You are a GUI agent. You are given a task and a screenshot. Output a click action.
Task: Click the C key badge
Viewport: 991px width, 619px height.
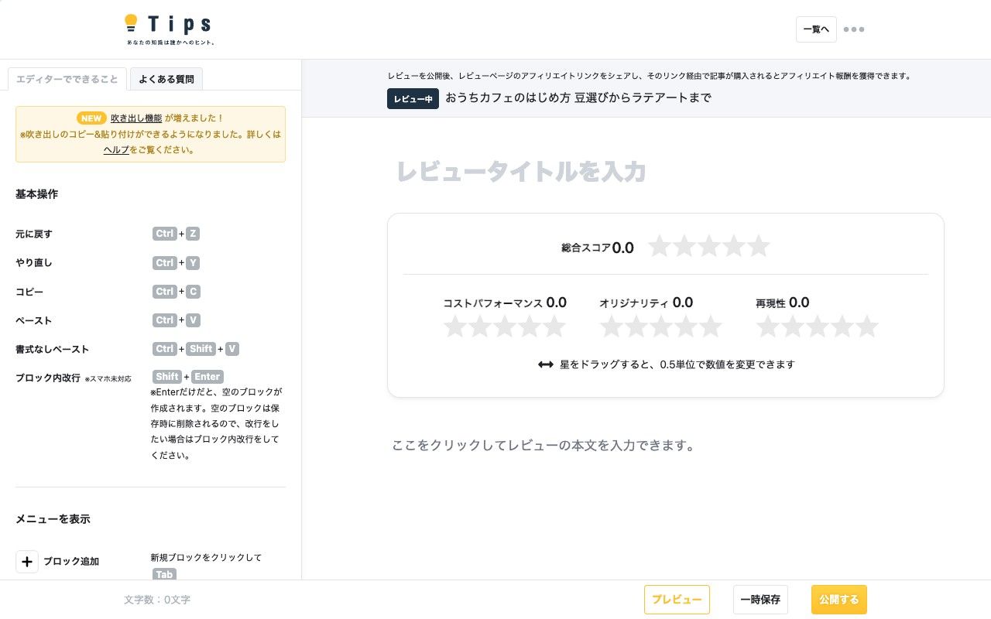pos(193,292)
